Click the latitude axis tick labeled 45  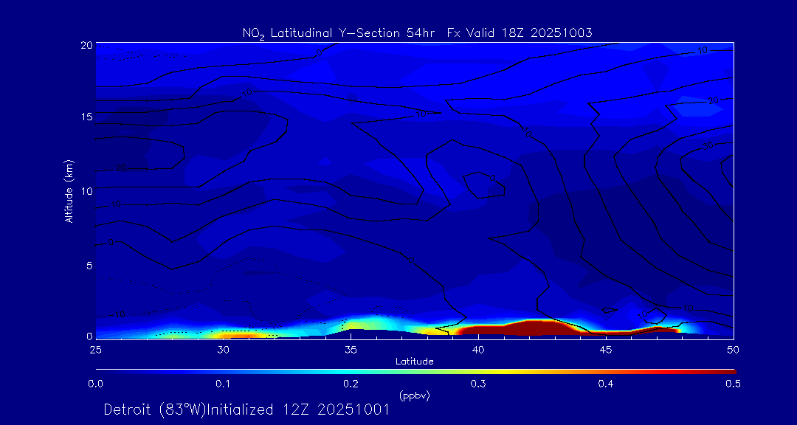606,348
